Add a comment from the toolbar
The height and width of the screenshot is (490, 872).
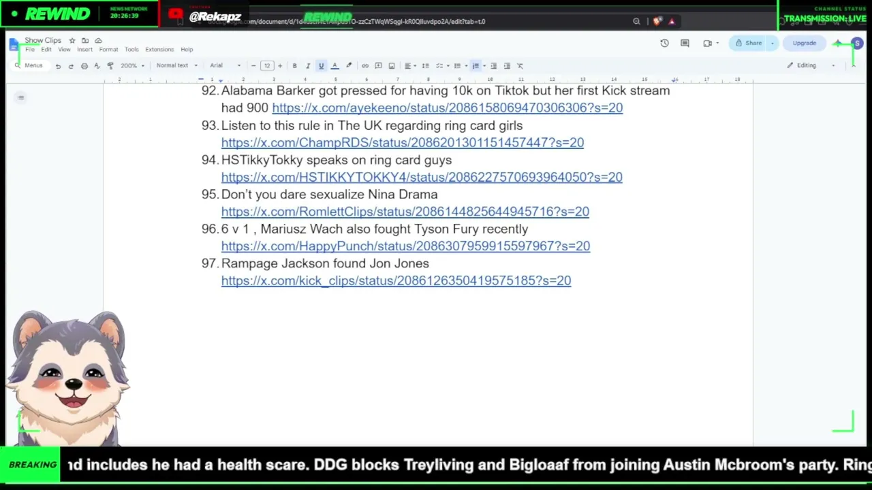(x=378, y=66)
